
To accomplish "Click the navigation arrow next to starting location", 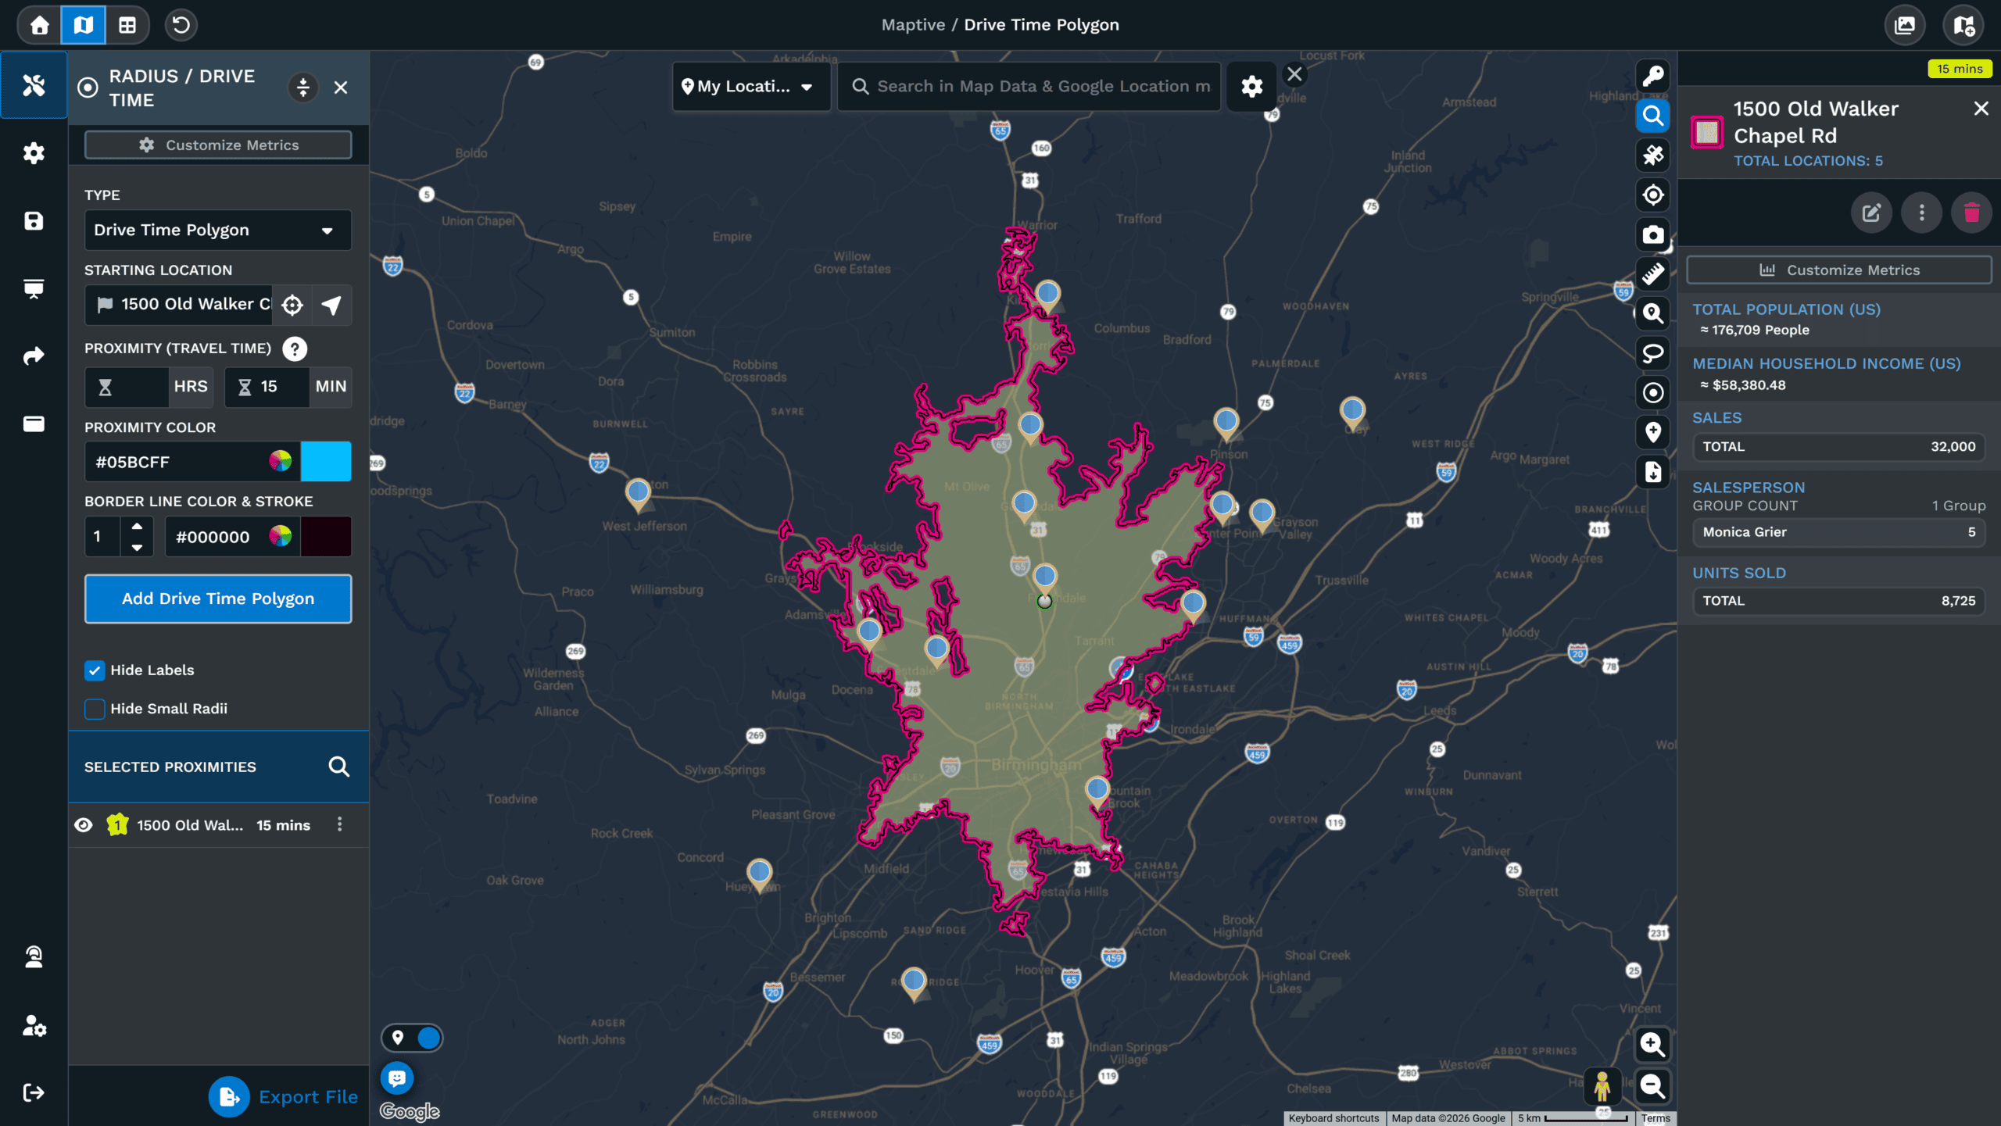I will 331,305.
